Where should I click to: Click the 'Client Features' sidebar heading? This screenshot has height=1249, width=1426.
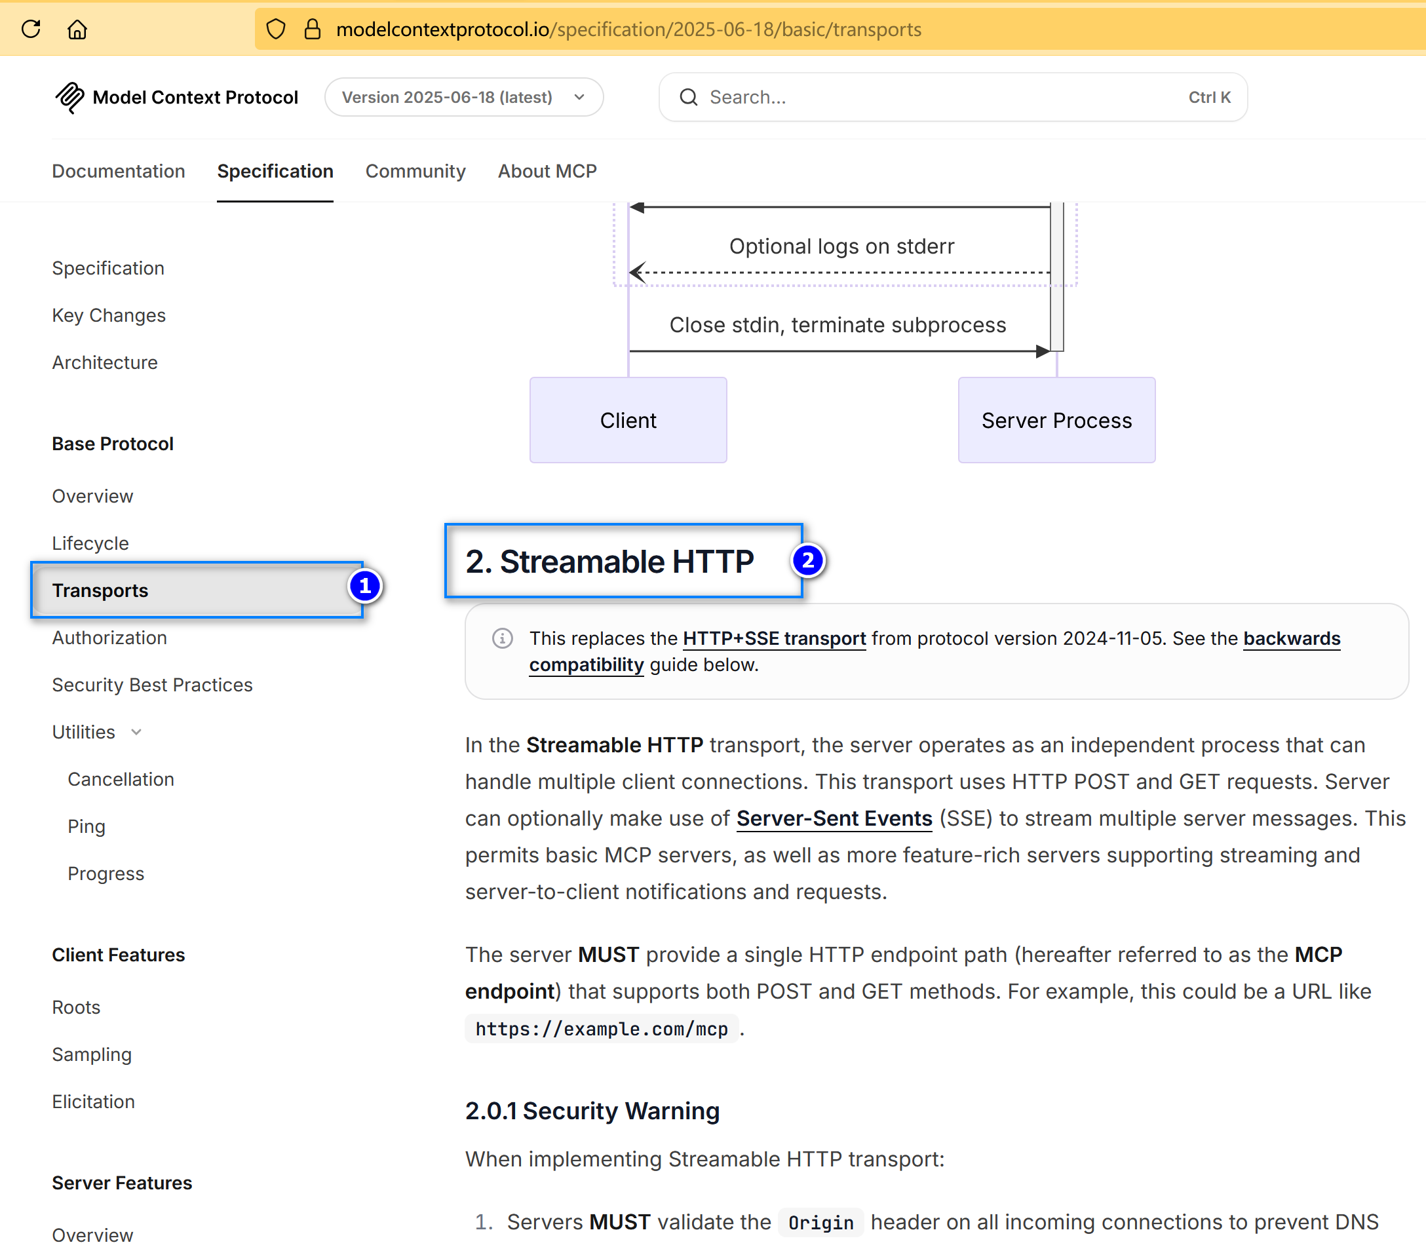click(119, 955)
